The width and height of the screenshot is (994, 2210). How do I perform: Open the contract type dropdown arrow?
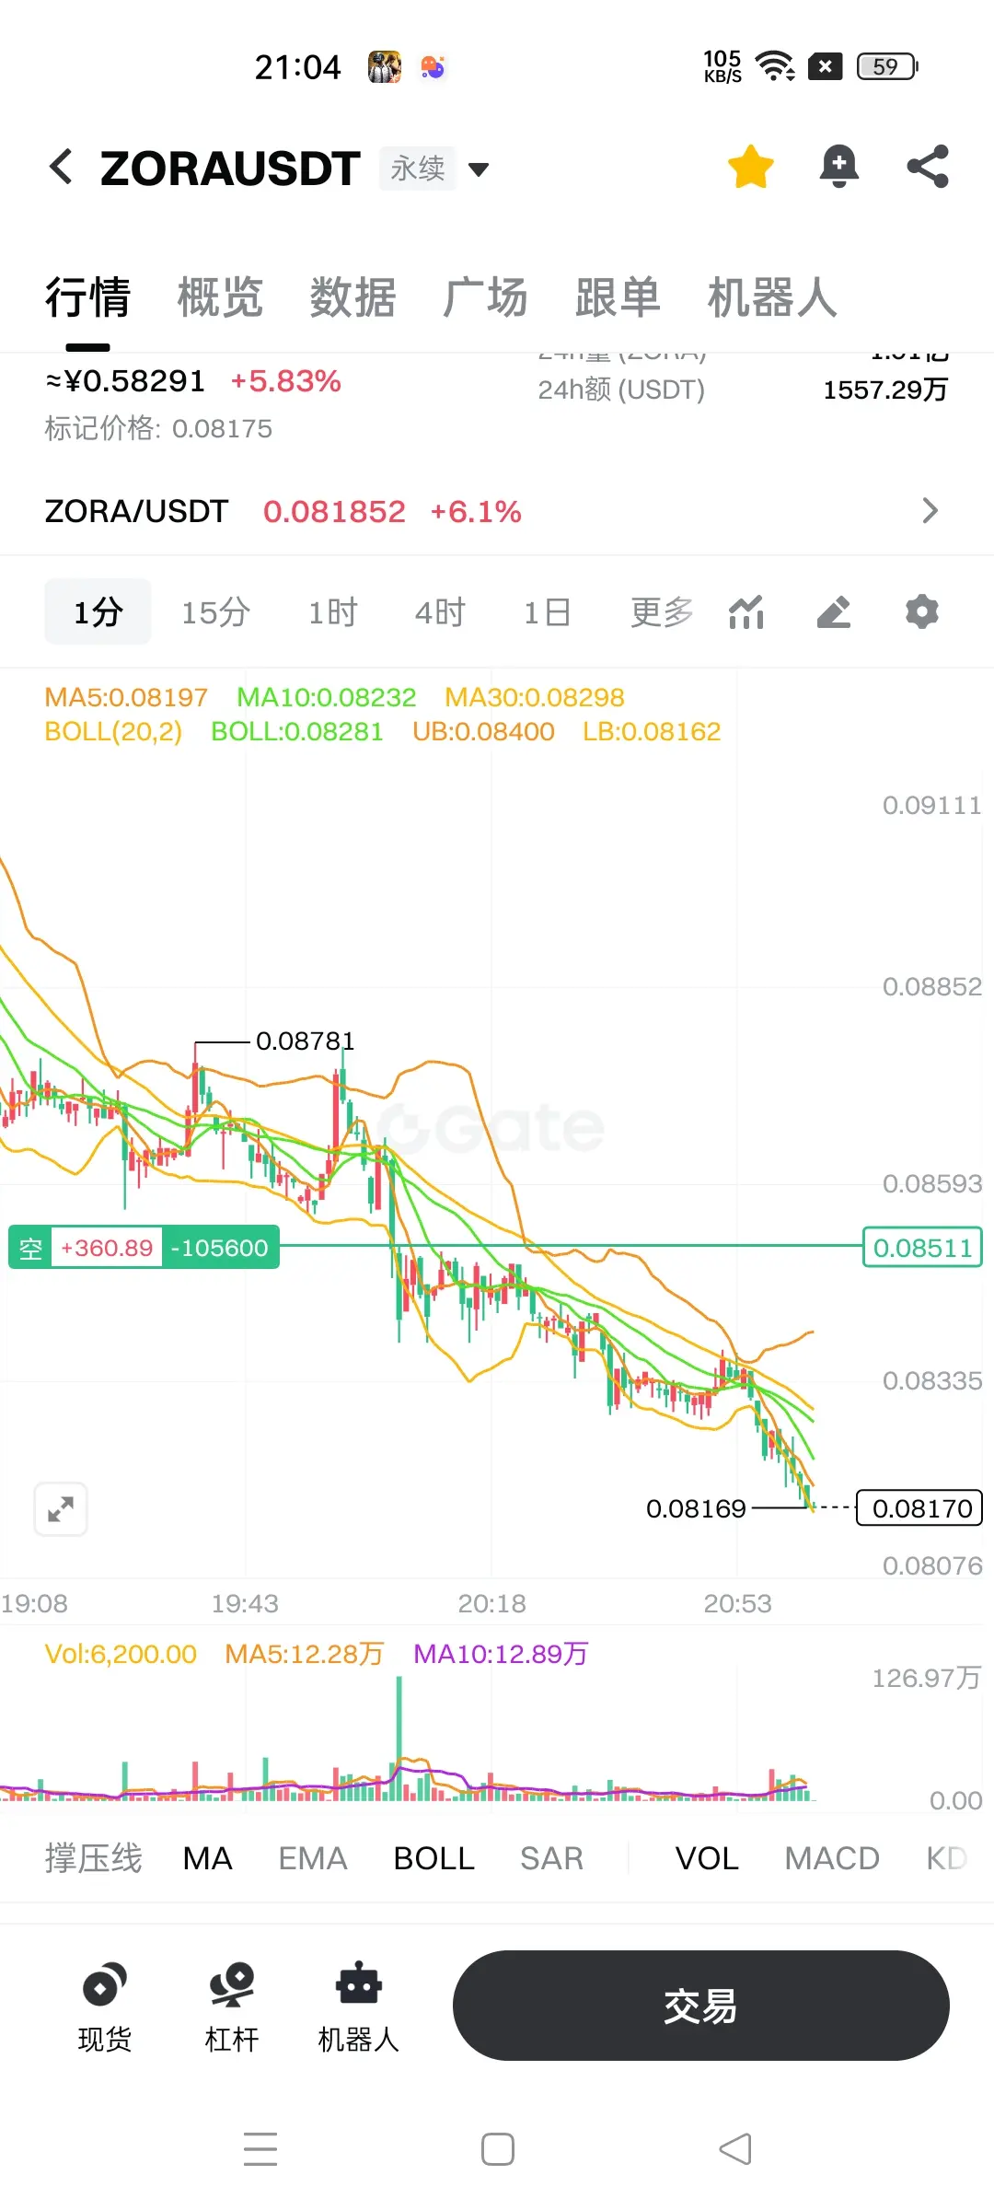(479, 169)
